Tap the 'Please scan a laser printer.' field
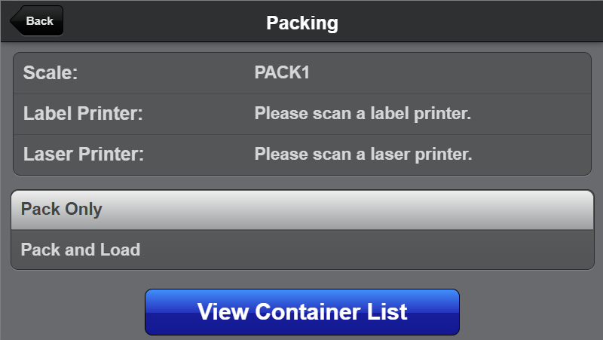 [363, 155]
